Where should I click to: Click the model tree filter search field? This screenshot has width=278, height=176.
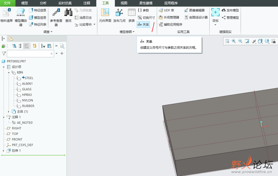[28, 54]
